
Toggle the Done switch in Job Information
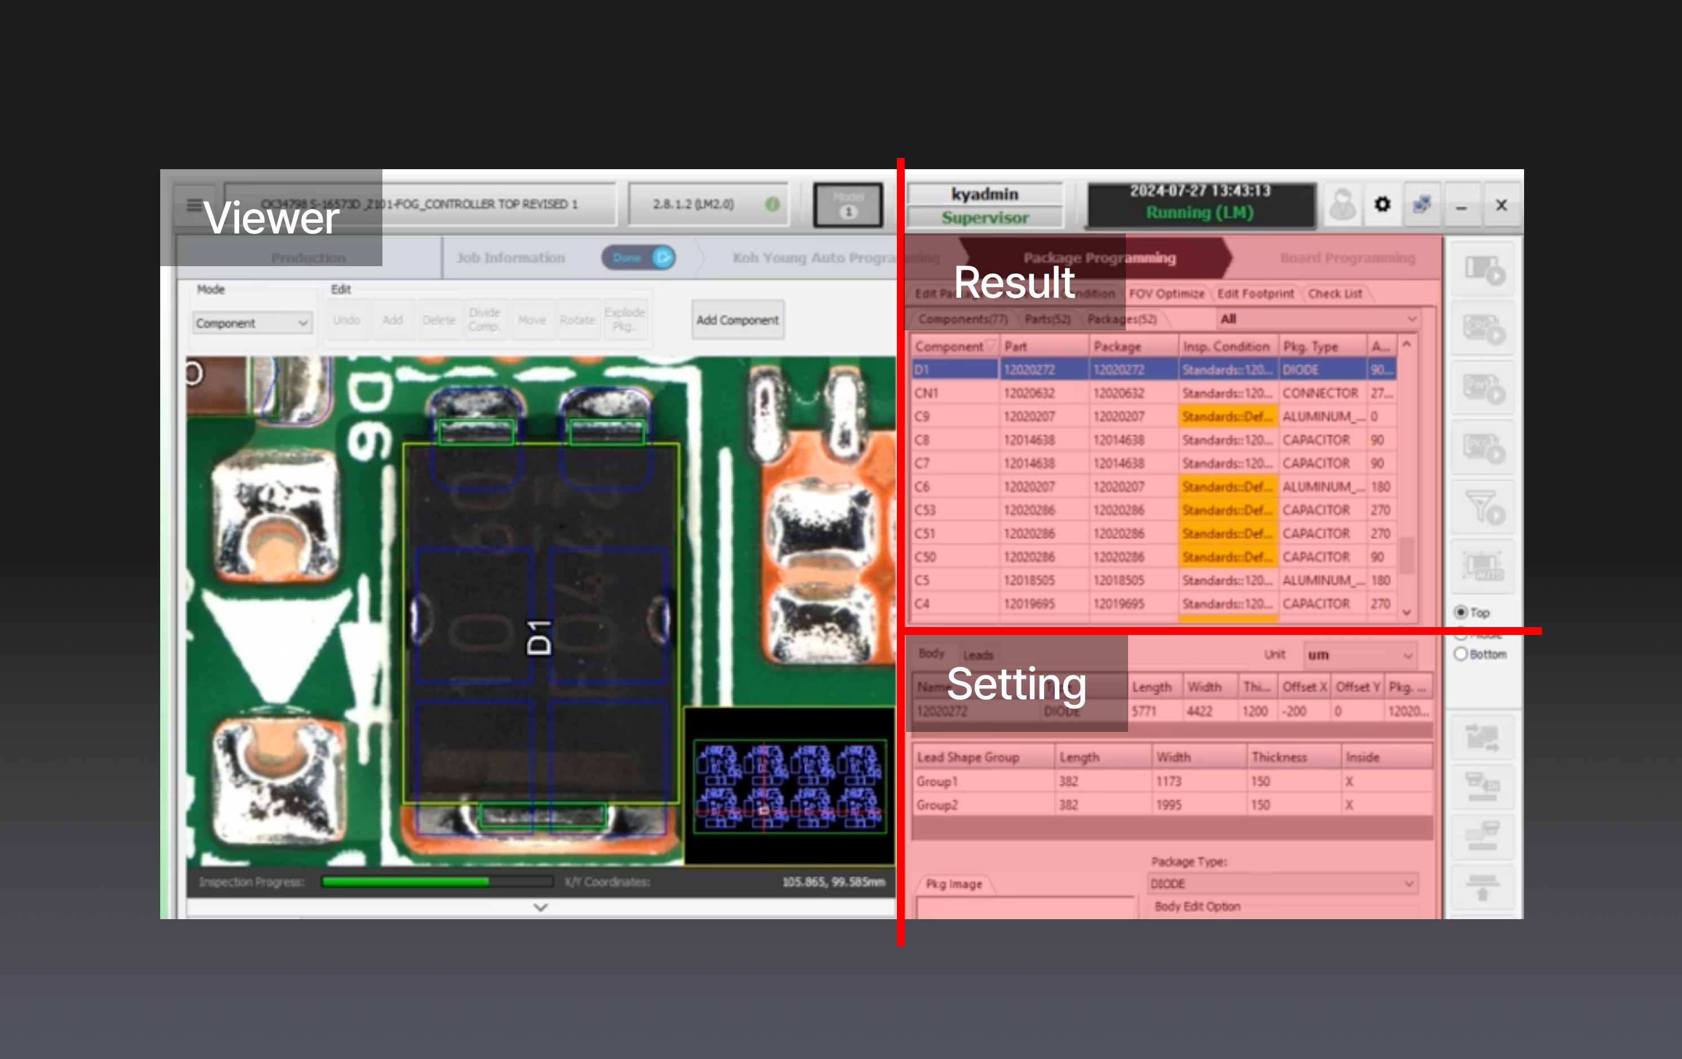639,258
